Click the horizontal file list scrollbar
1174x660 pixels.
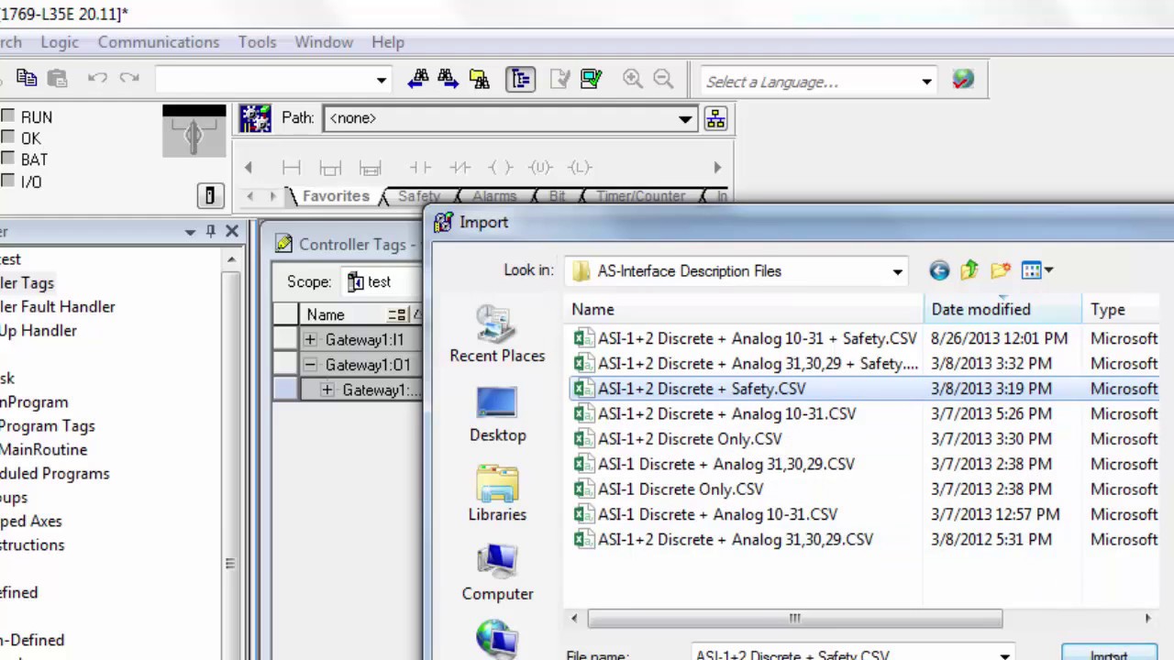click(x=794, y=619)
